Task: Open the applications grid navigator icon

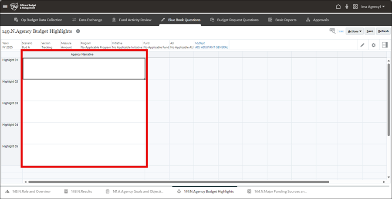Action: (x=355, y=7)
